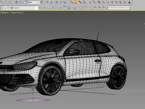Pick the Select and Scale tool
This screenshot has width=145, height=109.
tap(25, 2)
